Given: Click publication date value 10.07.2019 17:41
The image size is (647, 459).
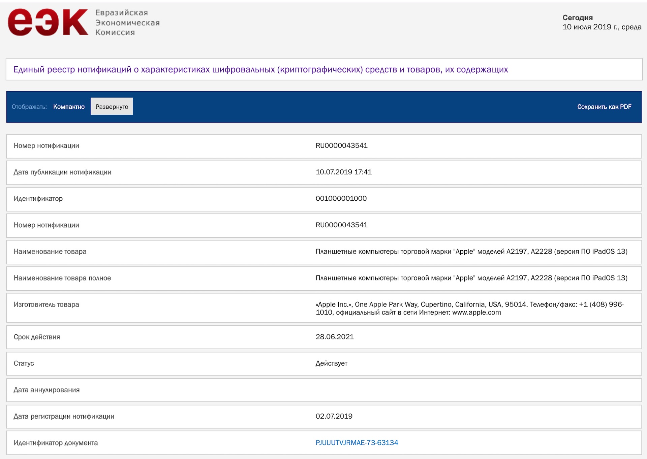Looking at the screenshot, I should tap(343, 172).
